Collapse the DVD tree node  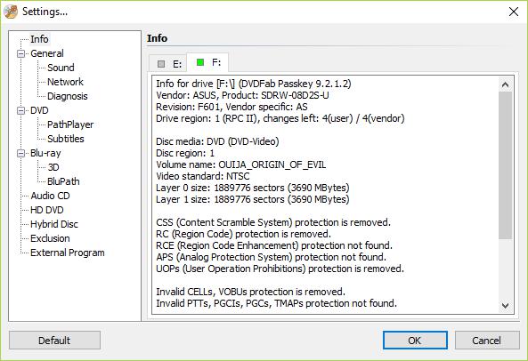point(20,110)
